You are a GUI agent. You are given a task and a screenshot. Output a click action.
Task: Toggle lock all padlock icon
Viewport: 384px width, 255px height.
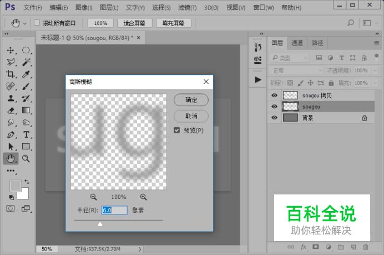tap(331, 83)
